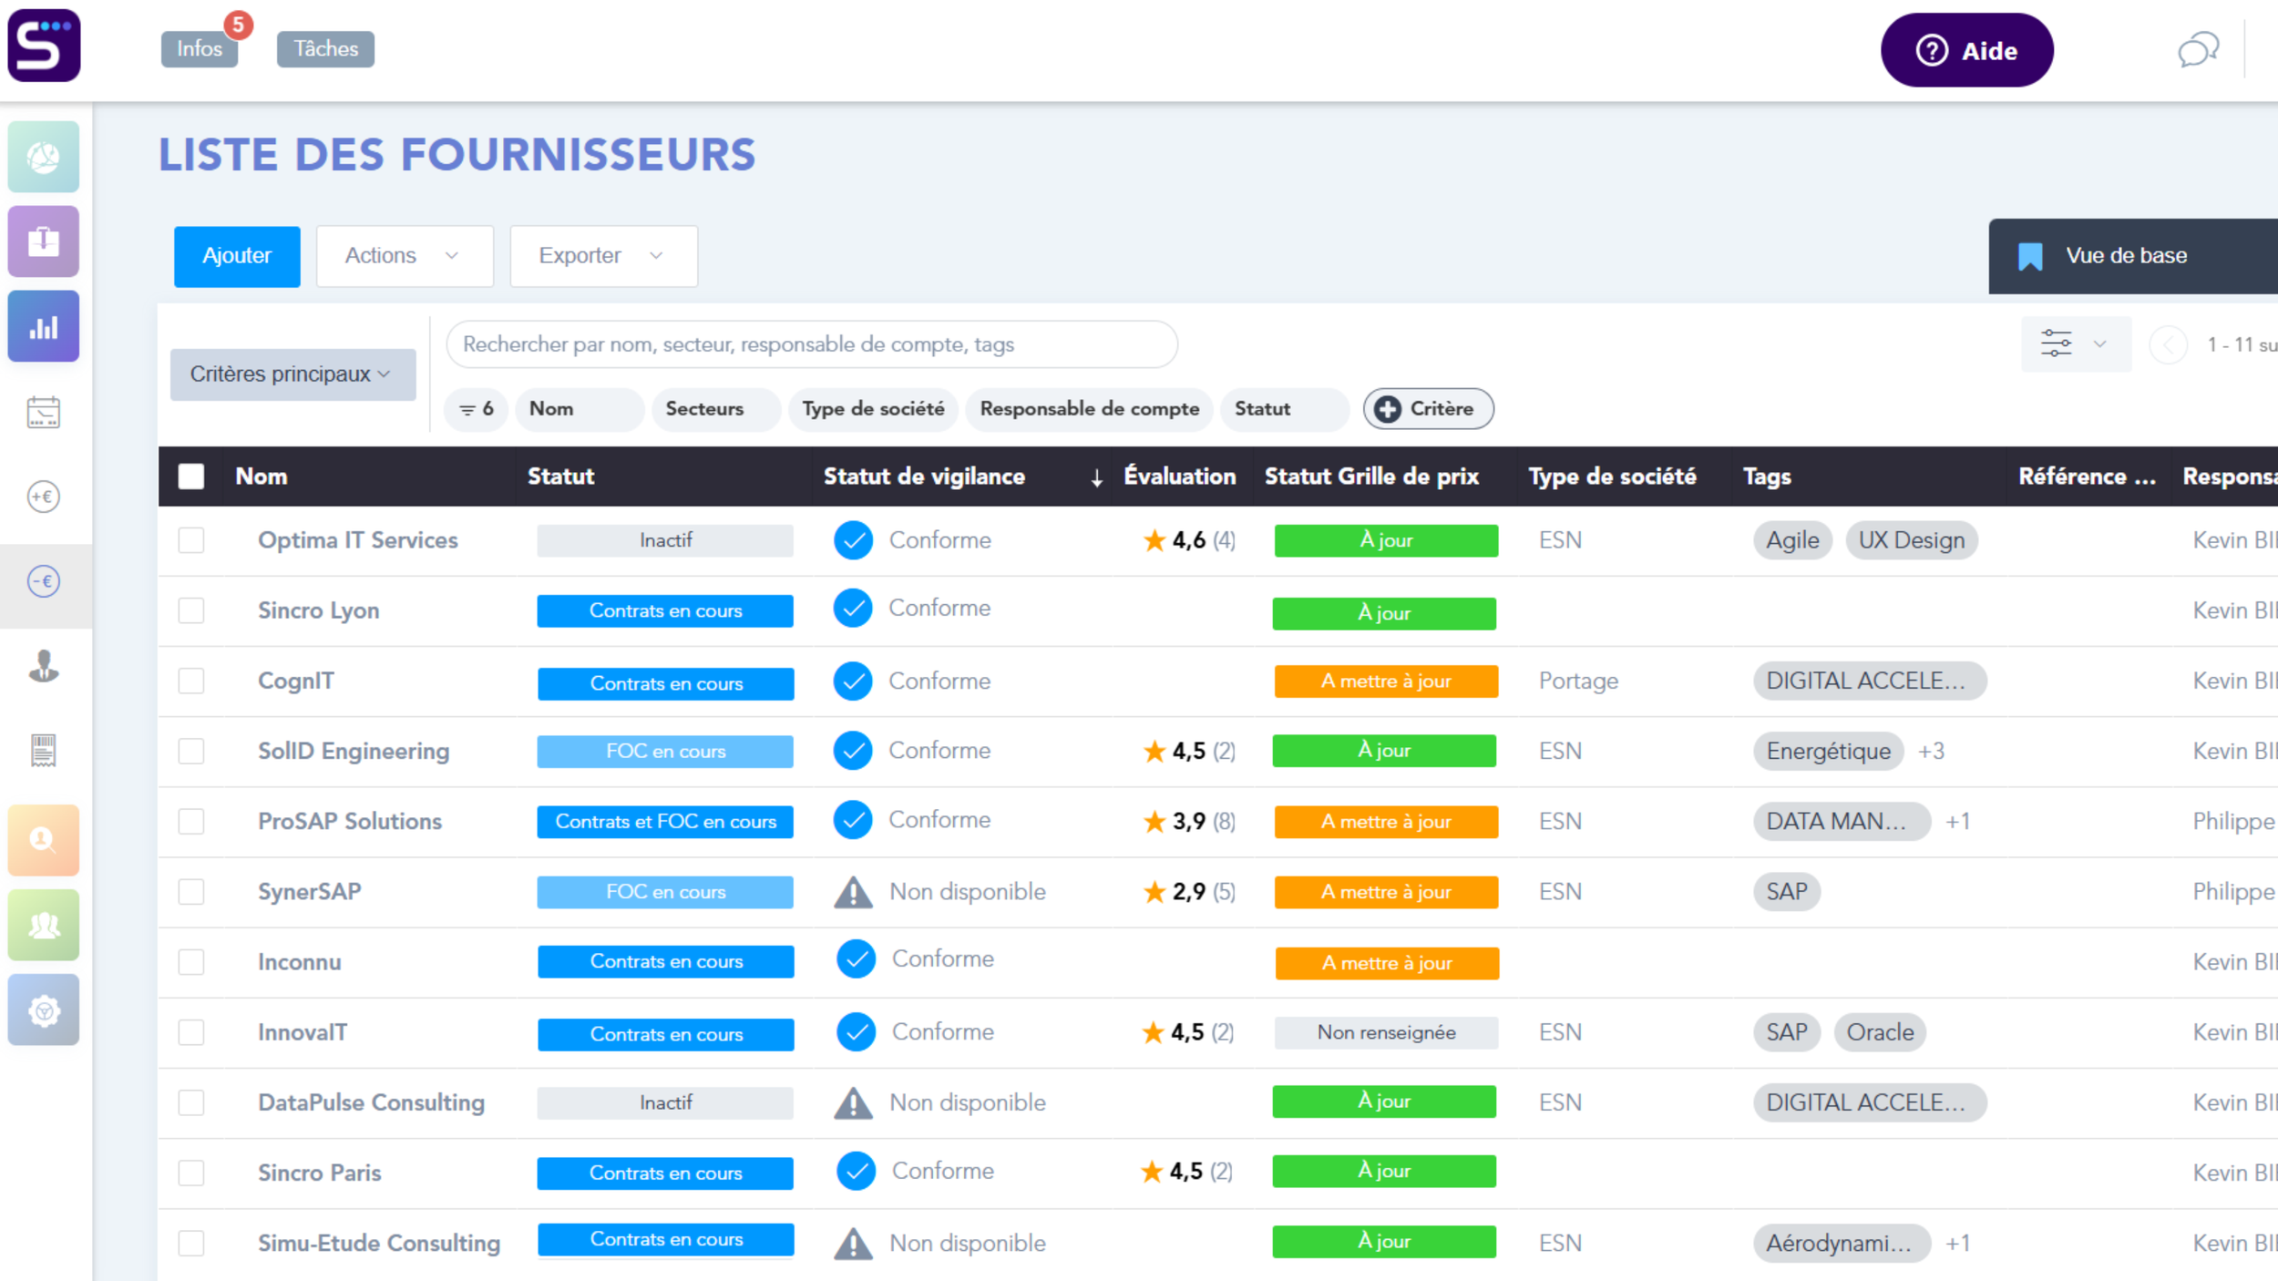
Task: Click the plus-euro circle sidebar icon
Action: (43, 497)
